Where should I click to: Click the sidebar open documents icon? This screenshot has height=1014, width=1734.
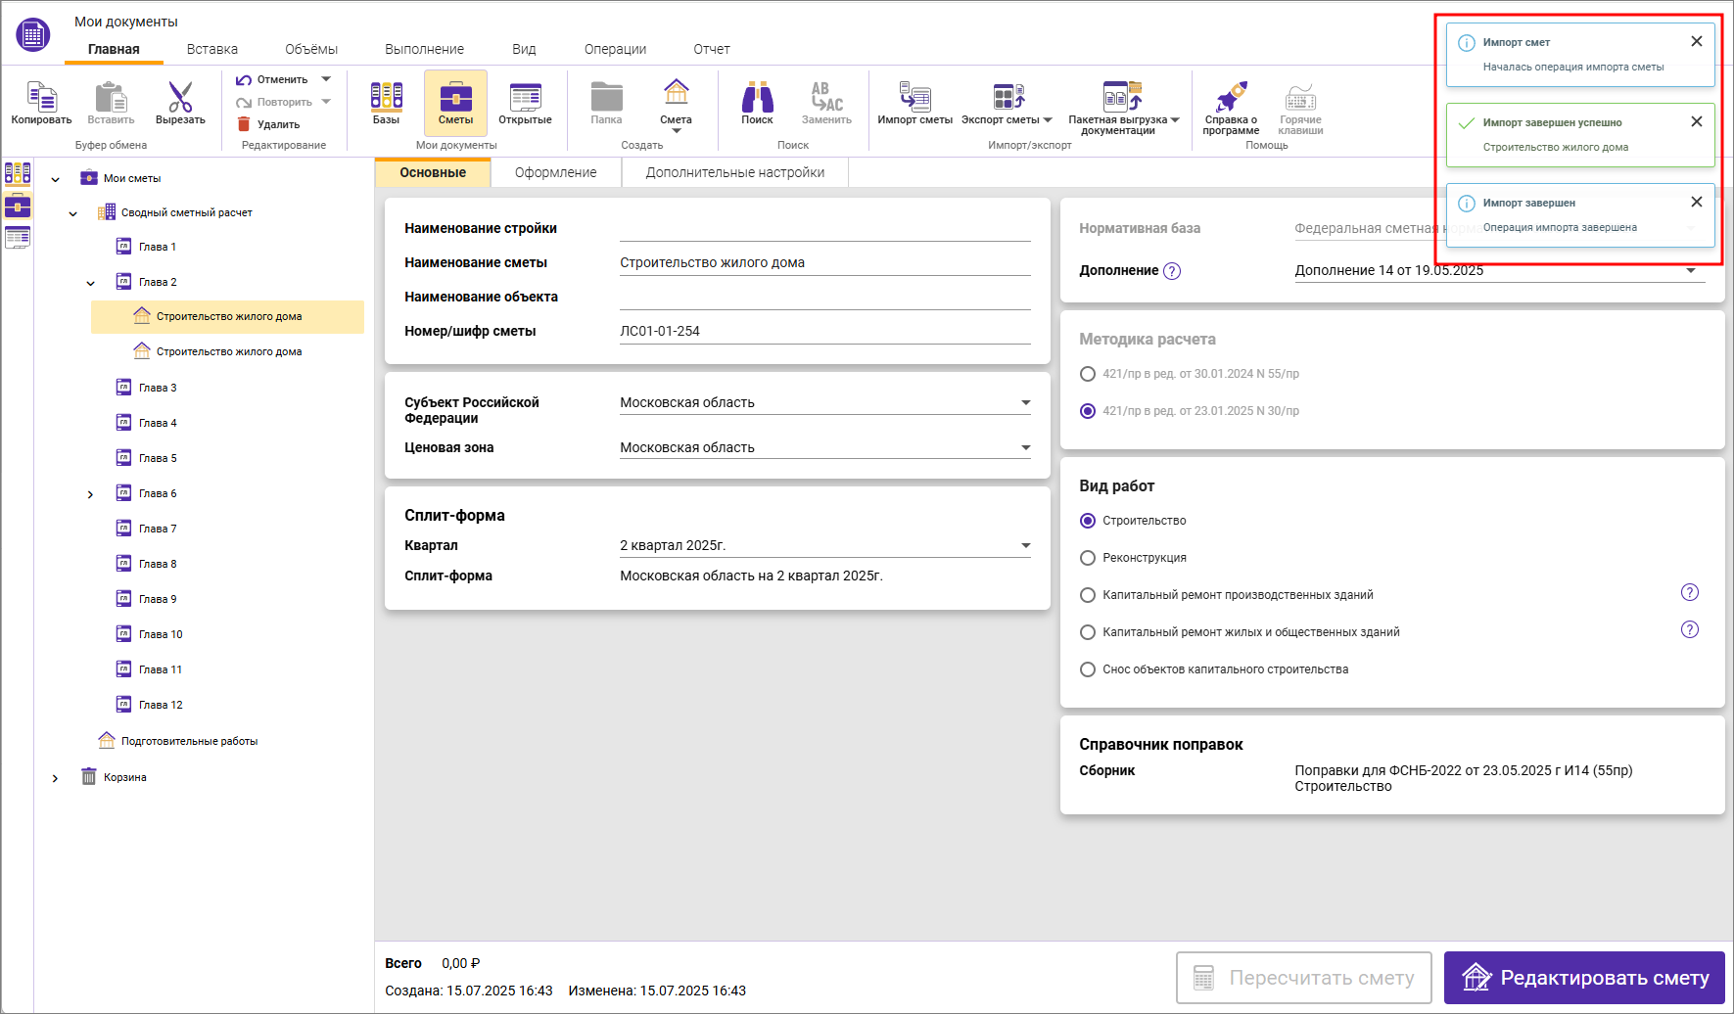click(x=18, y=237)
